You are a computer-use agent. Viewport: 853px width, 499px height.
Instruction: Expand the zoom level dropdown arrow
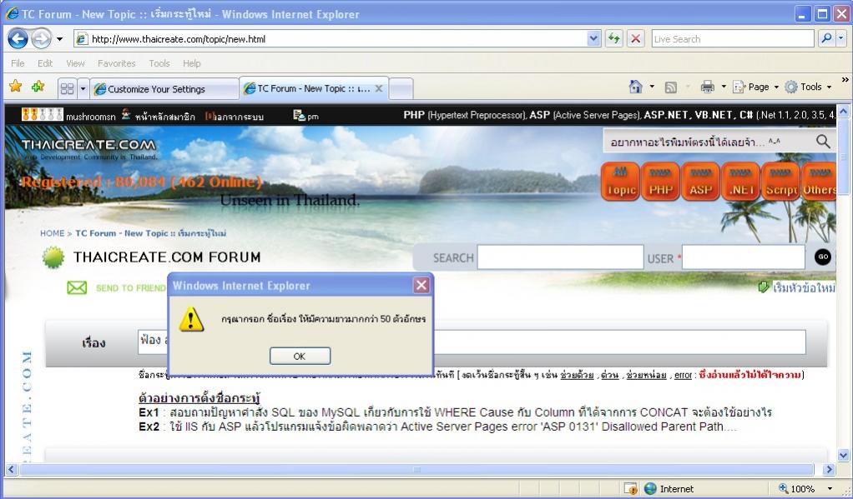coord(830,489)
